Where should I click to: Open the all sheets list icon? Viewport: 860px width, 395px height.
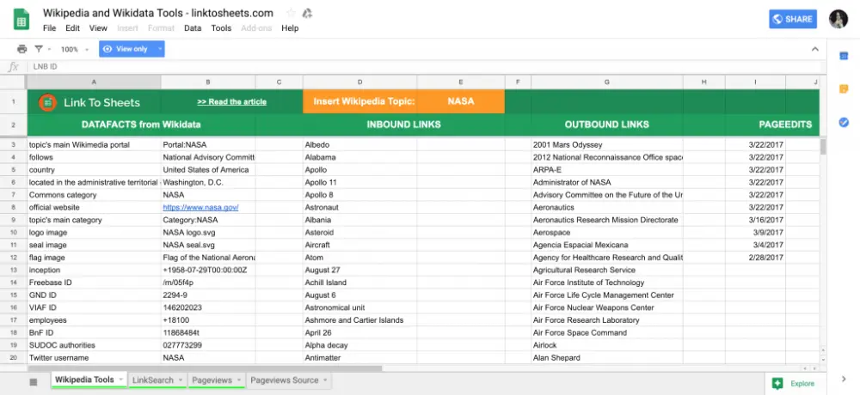(33, 381)
